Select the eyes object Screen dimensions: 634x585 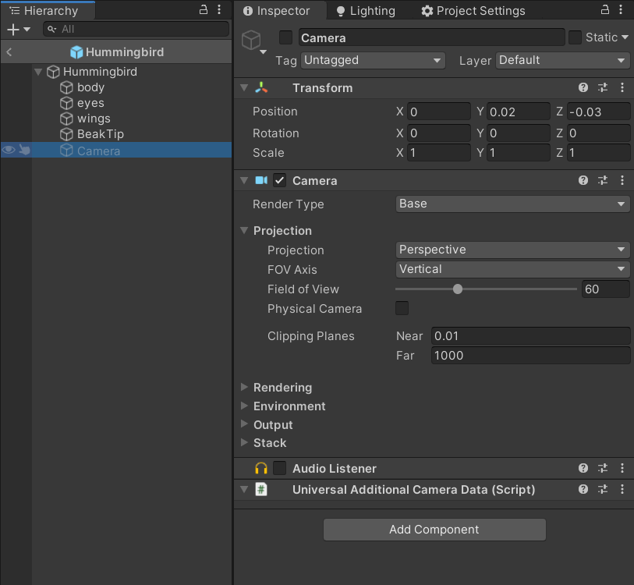(x=90, y=103)
